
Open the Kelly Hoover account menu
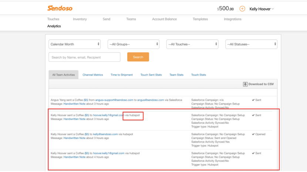[262, 9]
